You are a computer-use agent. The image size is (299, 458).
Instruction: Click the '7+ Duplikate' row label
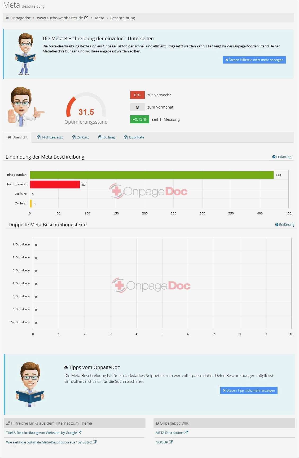click(x=20, y=322)
